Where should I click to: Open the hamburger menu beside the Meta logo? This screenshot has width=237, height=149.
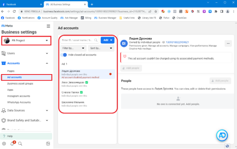coord(48,26)
